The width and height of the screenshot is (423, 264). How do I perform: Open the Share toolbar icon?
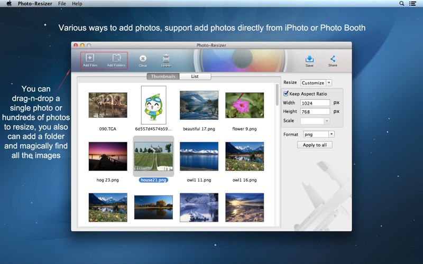(x=333, y=59)
